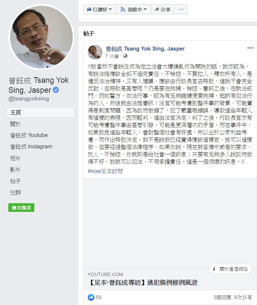
Task: Open the YouTube link titled 逃犯條例修例風波
Action: point(143,282)
